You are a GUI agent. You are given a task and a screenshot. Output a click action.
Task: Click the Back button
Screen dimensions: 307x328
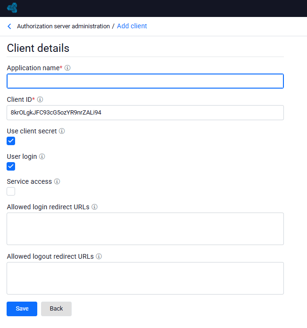pos(56,309)
